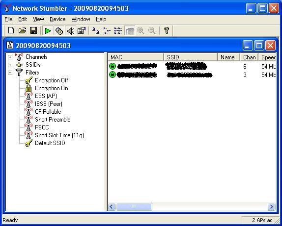This screenshot has width=282, height=226.
Task: Click the horizontal scrollbar thumb
Action: [x=134, y=206]
